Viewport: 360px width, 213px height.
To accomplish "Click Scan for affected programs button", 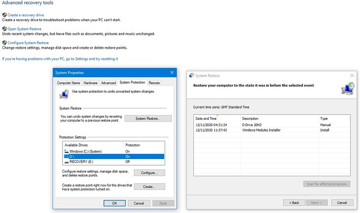I will click(327, 184).
